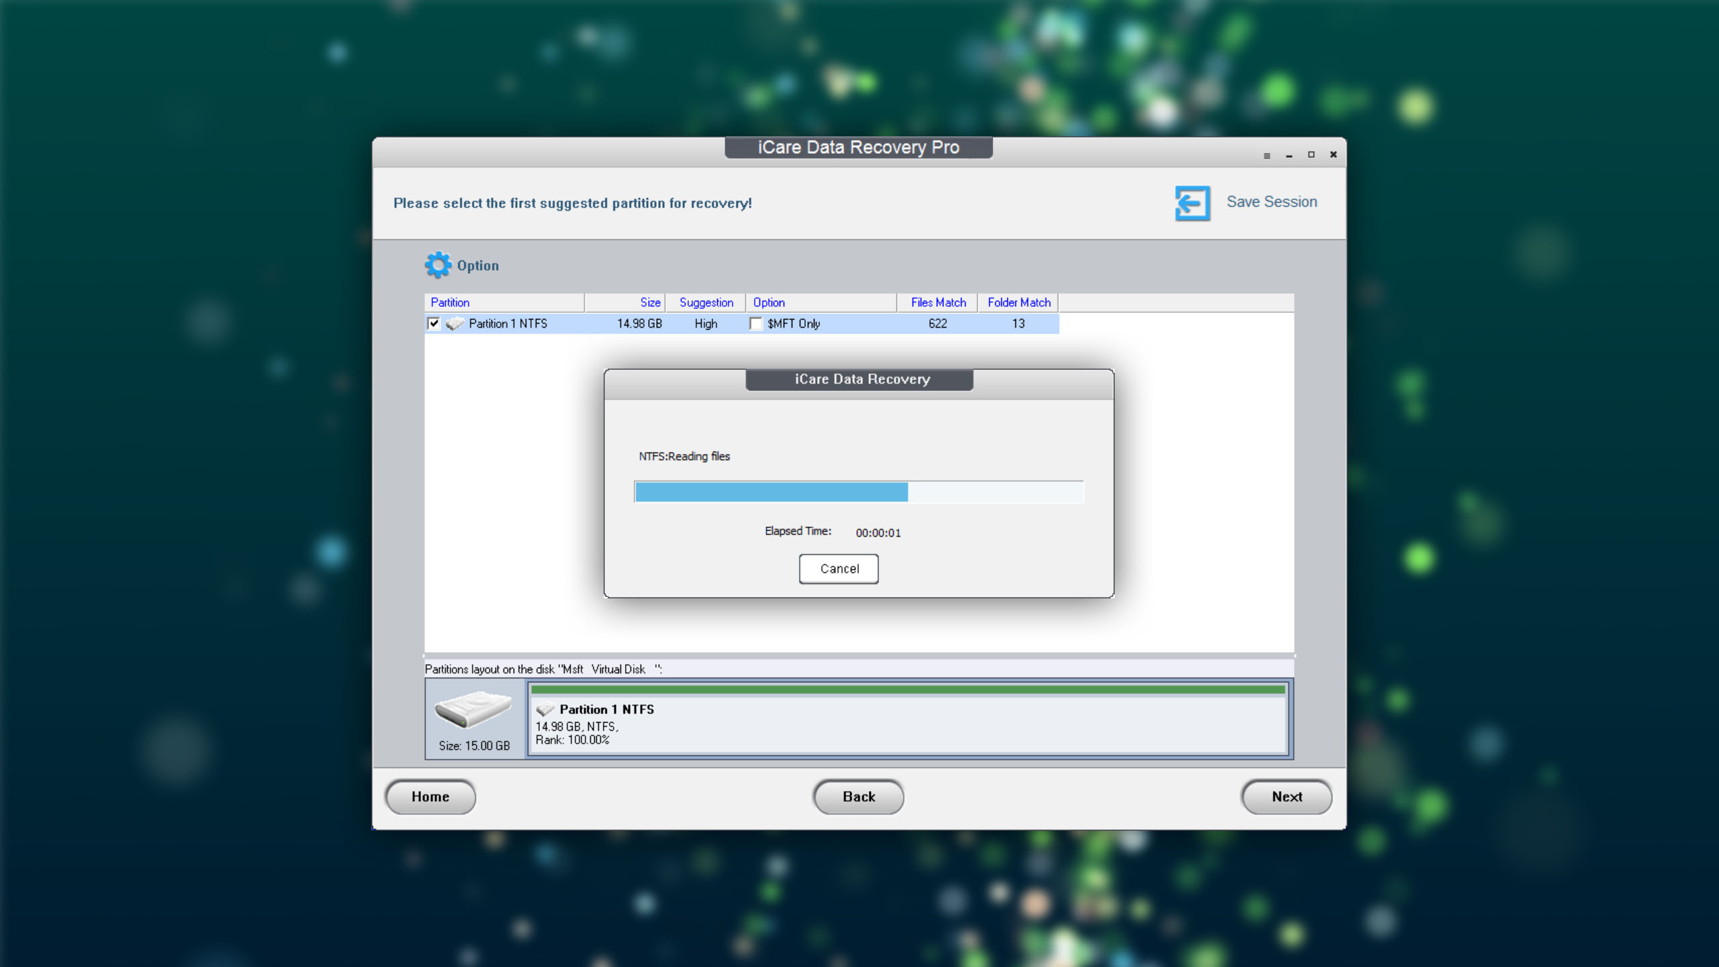The image size is (1719, 967).
Task: Click the NTFS reading progress bar
Action: tap(859, 492)
